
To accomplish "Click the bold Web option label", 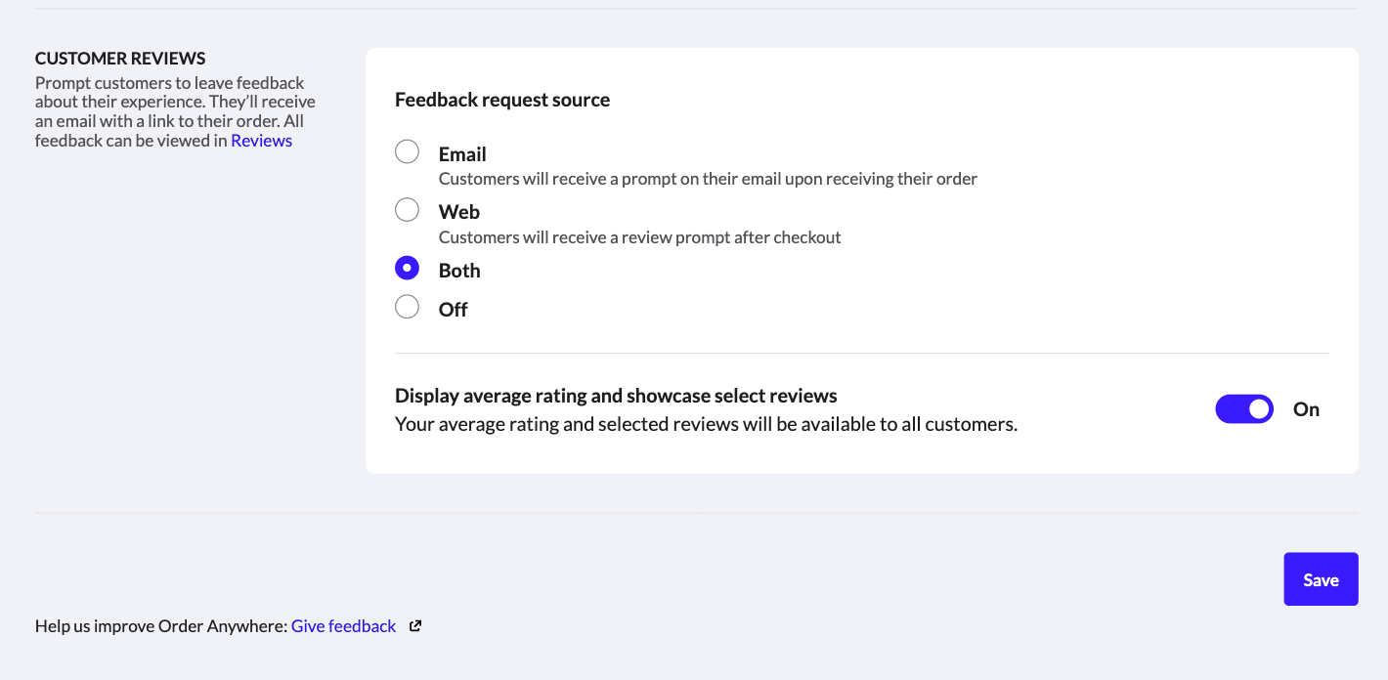I will coord(459,212).
